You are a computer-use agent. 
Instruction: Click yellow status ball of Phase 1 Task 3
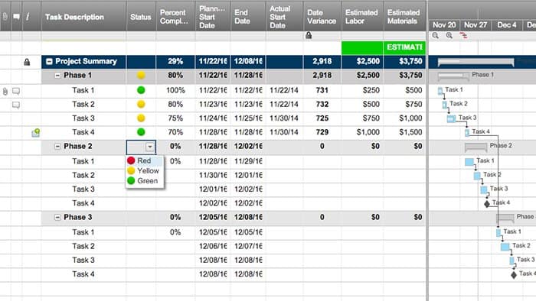click(141, 118)
